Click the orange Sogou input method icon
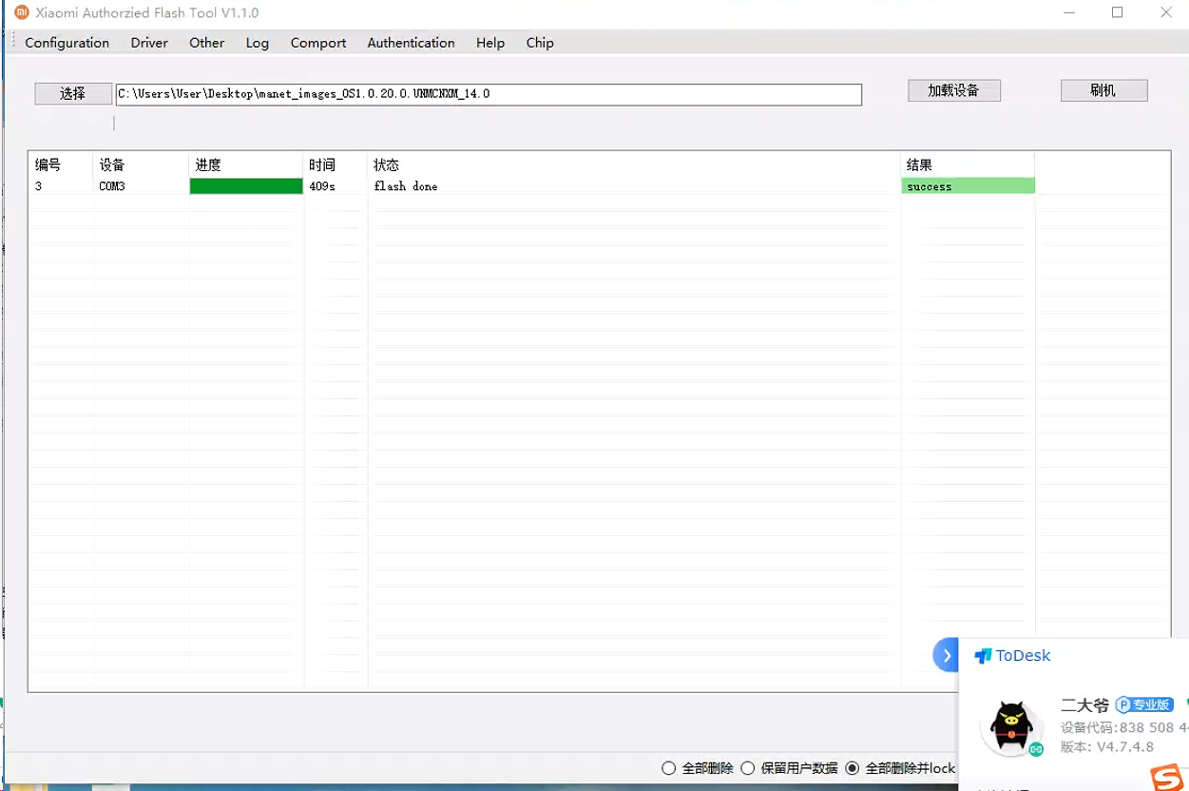Viewport: 1189px width, 791px height. tap(1165, 779)
